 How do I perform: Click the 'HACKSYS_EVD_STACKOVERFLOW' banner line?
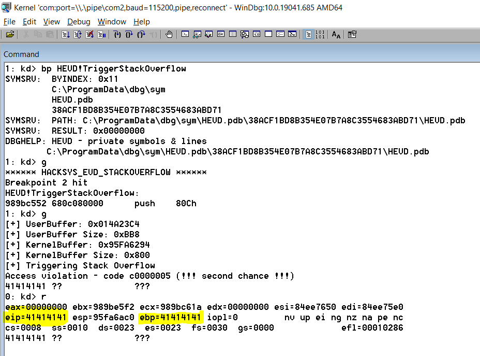(x=106, y=173)
